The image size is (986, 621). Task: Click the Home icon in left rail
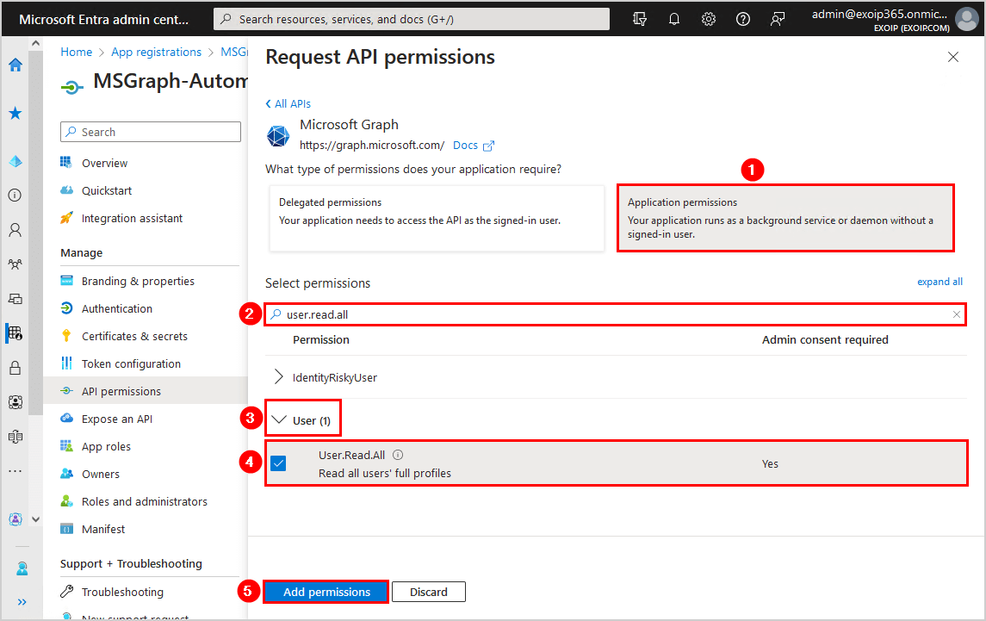(16, 65)
